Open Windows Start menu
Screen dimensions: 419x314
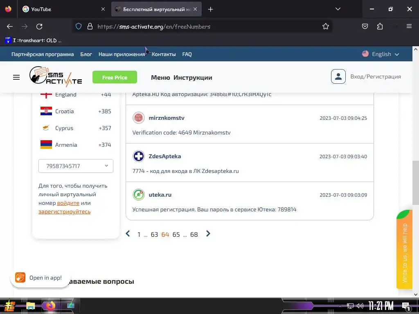[x=10, y=306]
